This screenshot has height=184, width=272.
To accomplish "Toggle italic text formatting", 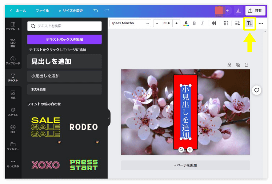I will point(202,23).
